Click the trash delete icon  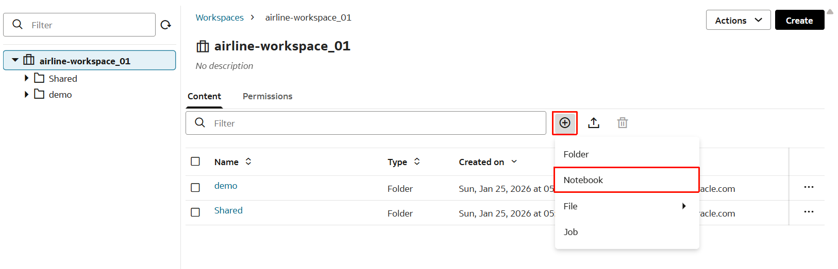tap(623, 123)
